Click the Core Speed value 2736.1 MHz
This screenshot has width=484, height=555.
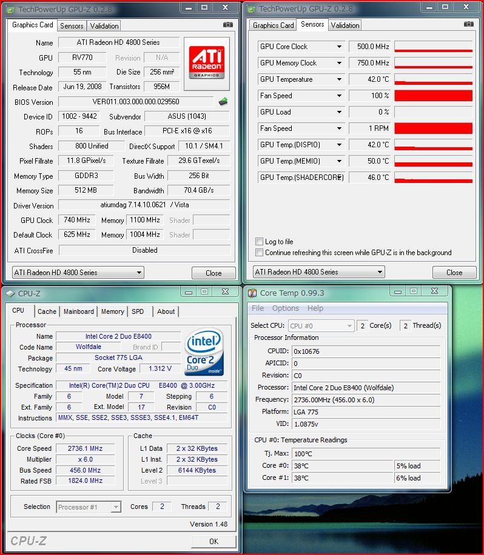pyautogui.click(x=85, y=448)
